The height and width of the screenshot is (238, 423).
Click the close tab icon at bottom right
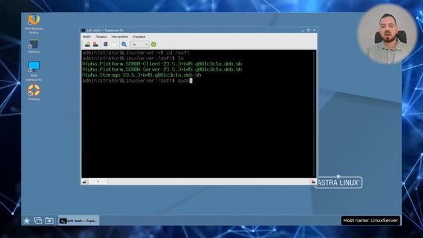tap(313, 182)
